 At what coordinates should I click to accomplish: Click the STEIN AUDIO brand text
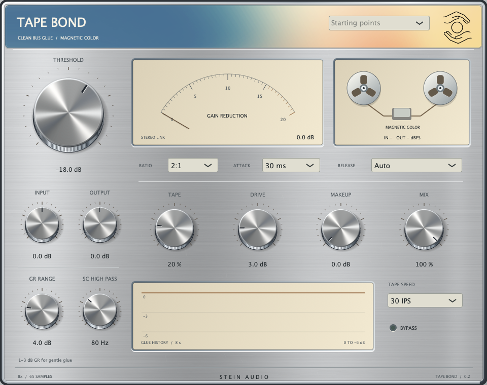tap(244, 377)
